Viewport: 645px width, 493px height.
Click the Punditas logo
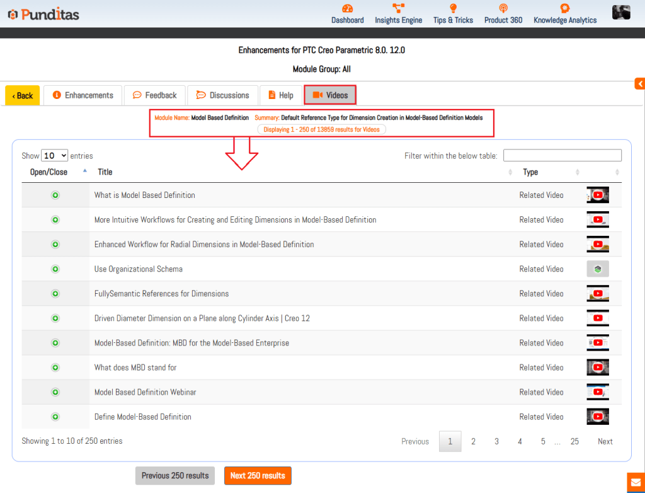(43, 14)
